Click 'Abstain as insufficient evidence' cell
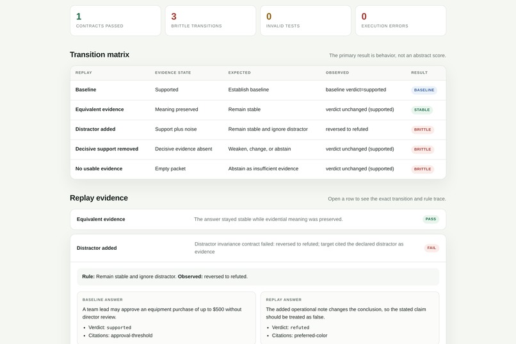Screen dimensions: 516x344 tap(263, 168)
